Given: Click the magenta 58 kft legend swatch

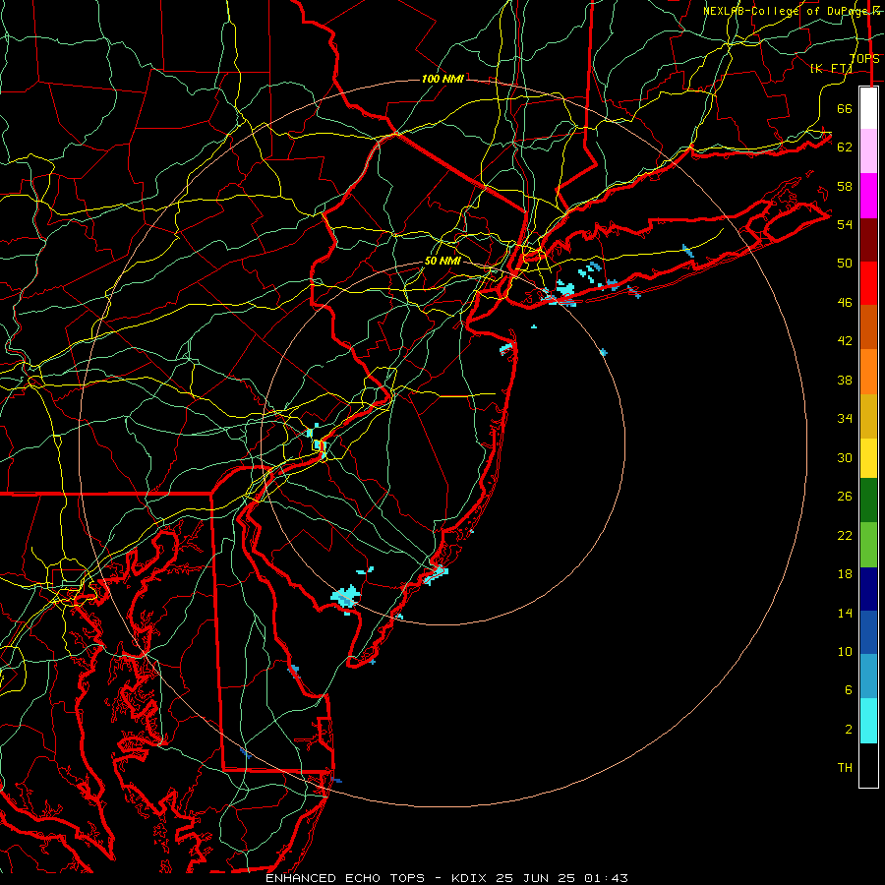Looking at the screenshot, I should tap(868, 196).
